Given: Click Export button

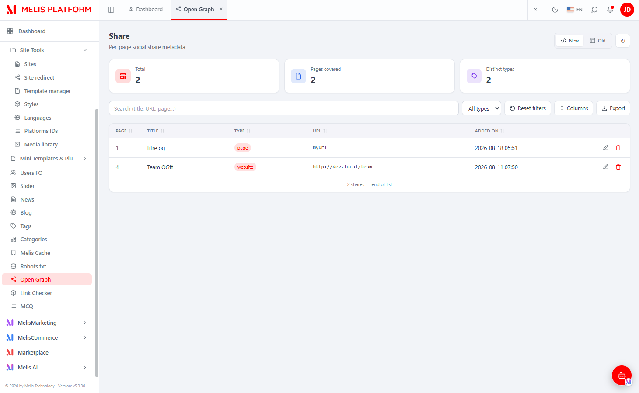Looking at the screenshot, I should 613,108.
